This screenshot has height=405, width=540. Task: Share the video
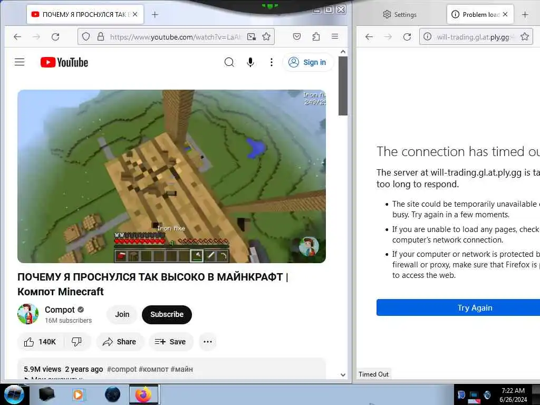pos(119,342)
